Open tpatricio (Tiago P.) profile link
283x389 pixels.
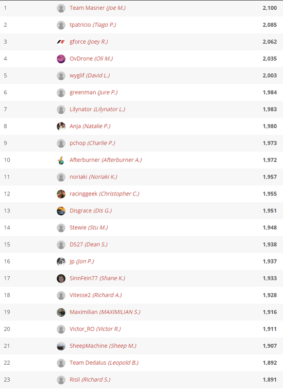tap(93, 25)
